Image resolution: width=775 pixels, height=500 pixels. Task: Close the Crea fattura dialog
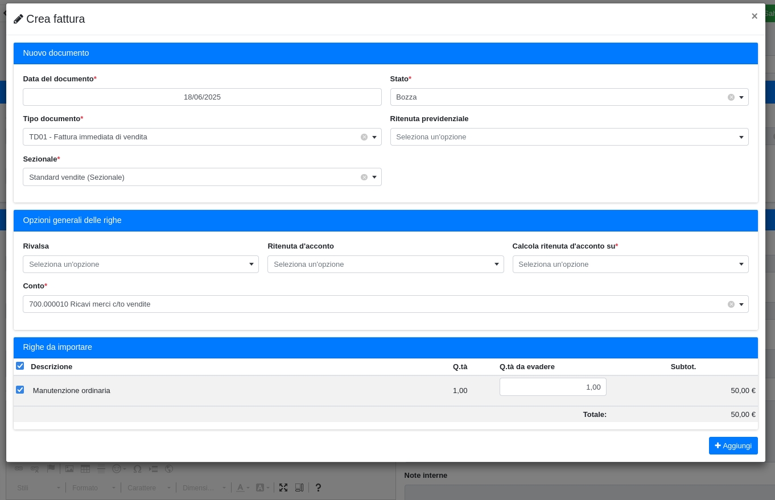(755, 16)
